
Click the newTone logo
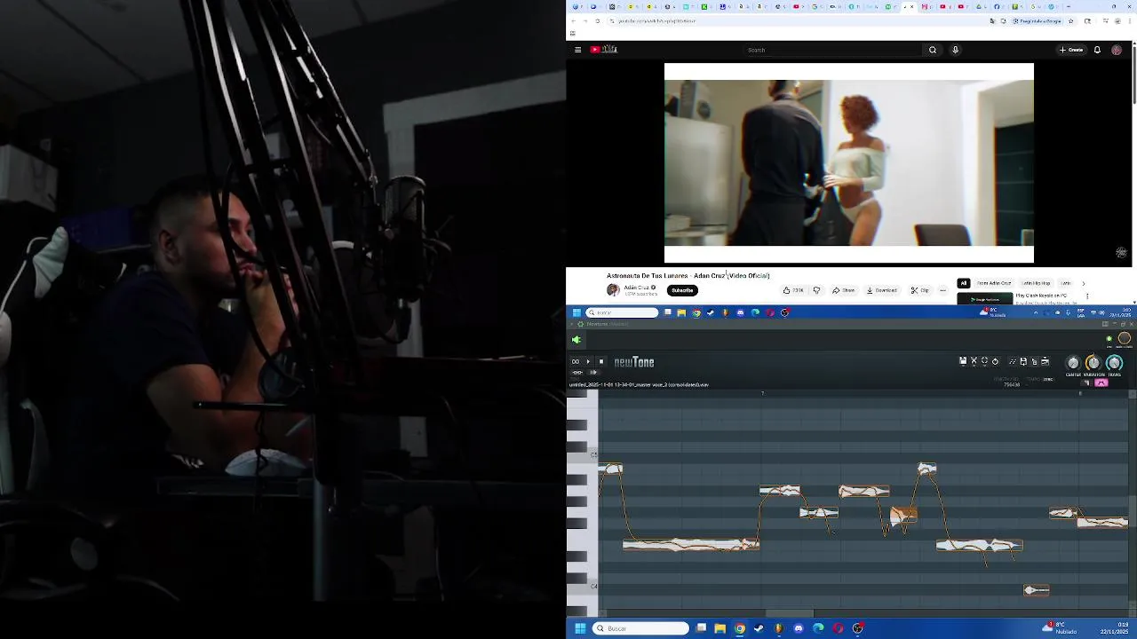(634, 362)
